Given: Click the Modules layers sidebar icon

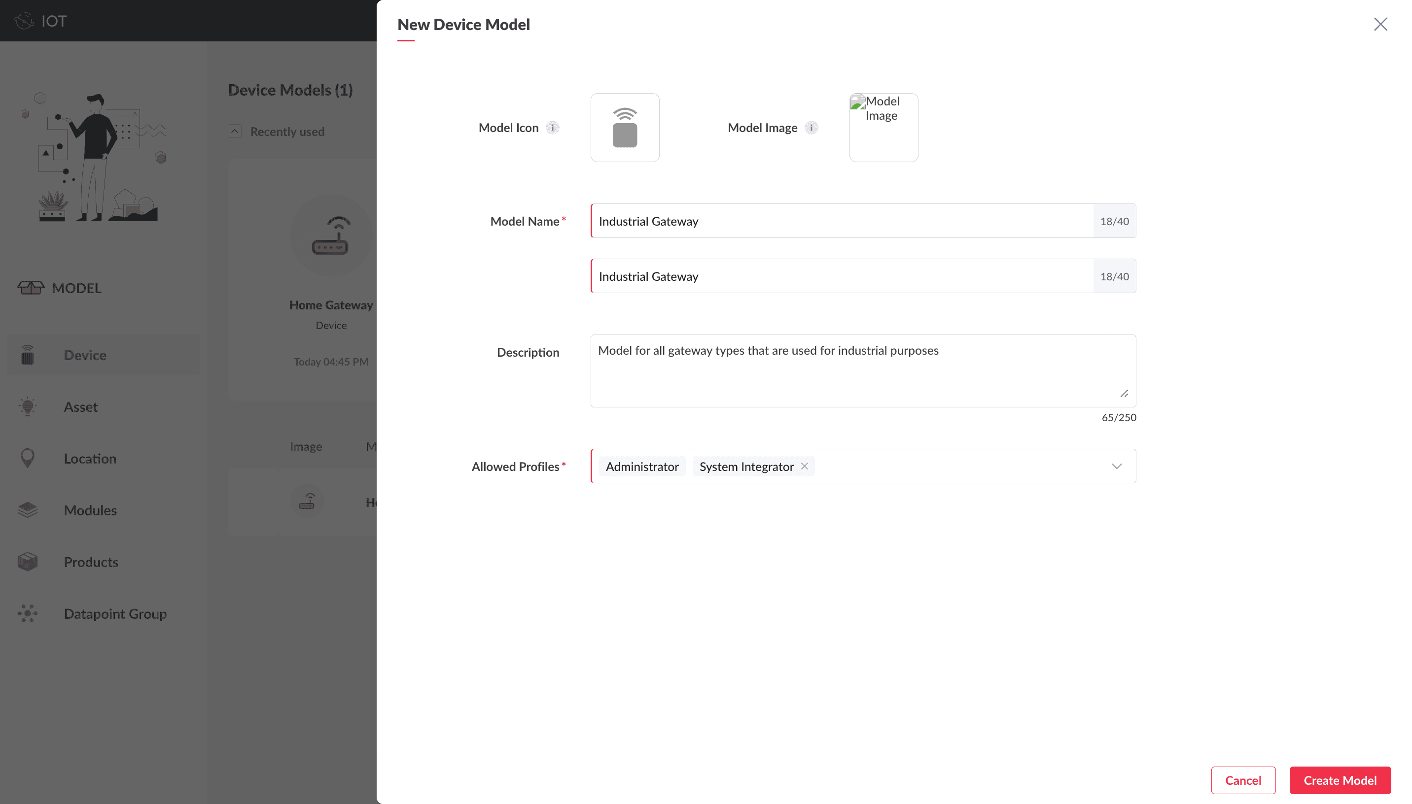Looking at the screenshot, I should tap(28, 510).
